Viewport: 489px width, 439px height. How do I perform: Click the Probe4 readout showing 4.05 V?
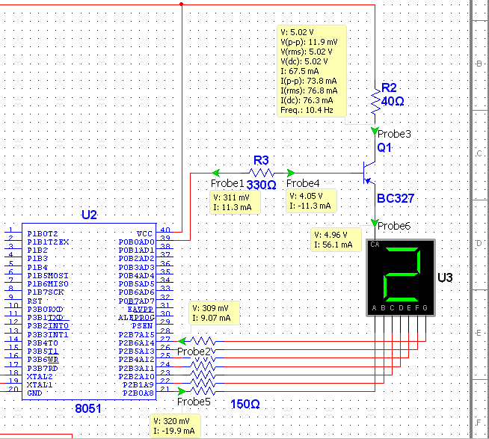coord(311,200)
